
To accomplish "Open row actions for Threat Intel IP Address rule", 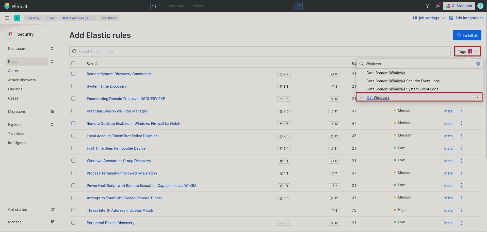I will (461, 210).
